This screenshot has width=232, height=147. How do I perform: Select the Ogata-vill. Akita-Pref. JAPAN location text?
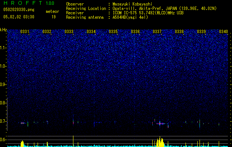[x=165, y=8]
